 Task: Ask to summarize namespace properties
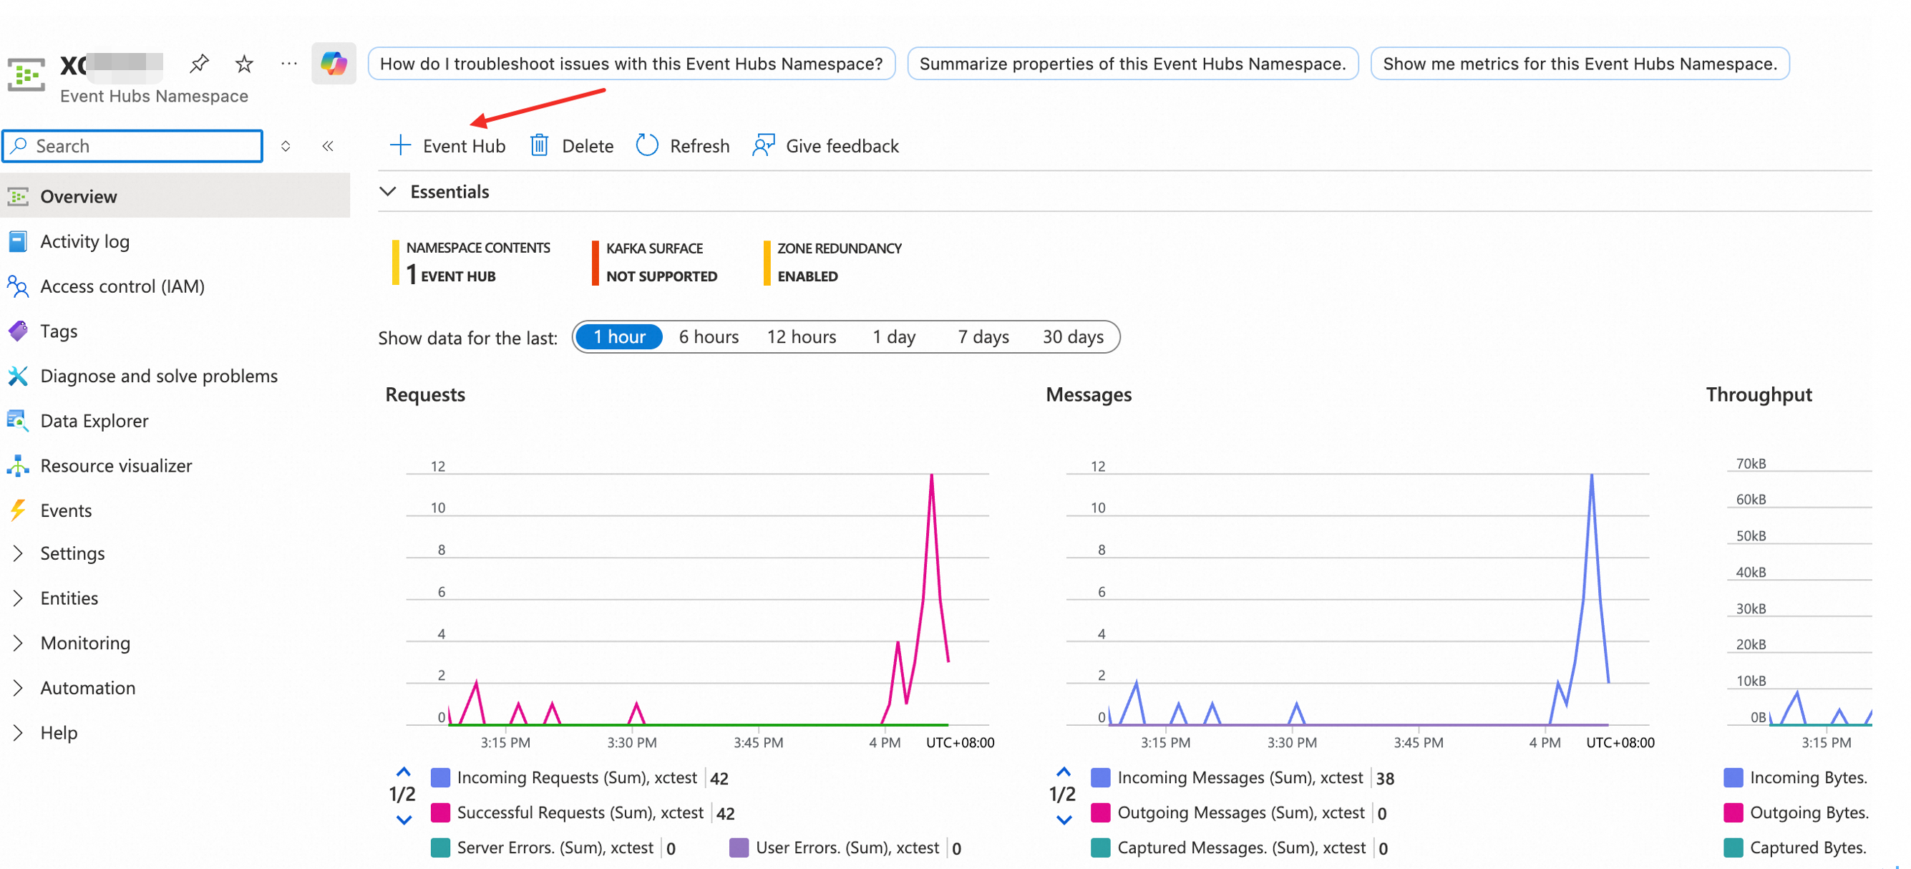point(1133,64)
